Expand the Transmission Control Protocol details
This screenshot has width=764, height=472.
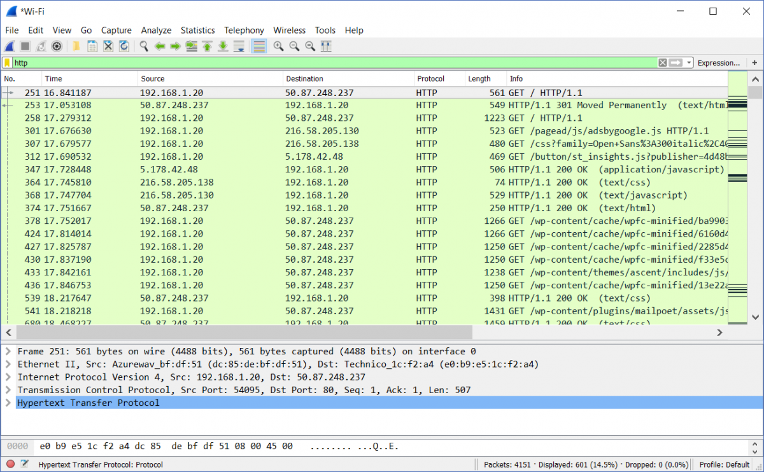pyautogui.click(x=6, y=390)
